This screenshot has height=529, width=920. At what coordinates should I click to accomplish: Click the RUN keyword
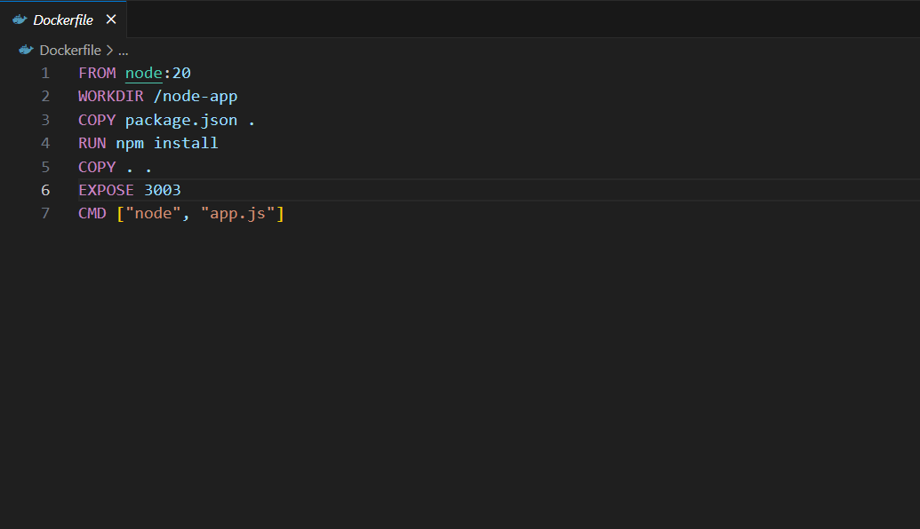92,143
